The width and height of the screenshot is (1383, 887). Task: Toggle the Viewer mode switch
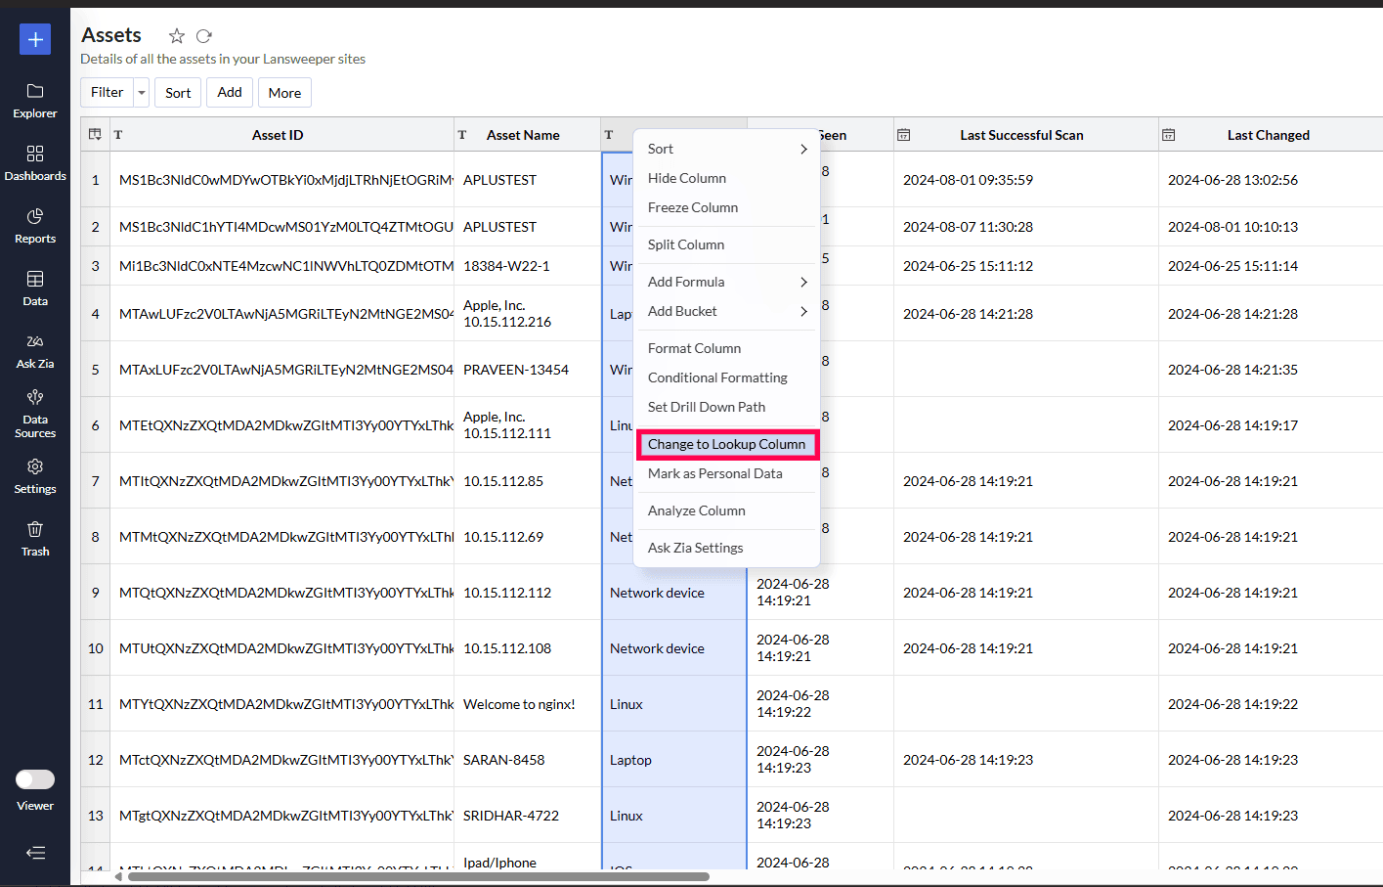click(35, 779)
